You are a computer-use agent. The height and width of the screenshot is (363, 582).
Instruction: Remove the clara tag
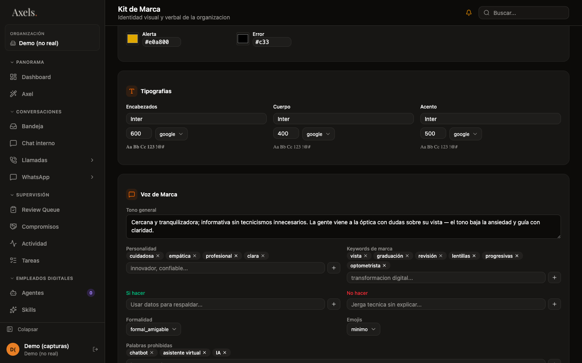tap(263, 256)
